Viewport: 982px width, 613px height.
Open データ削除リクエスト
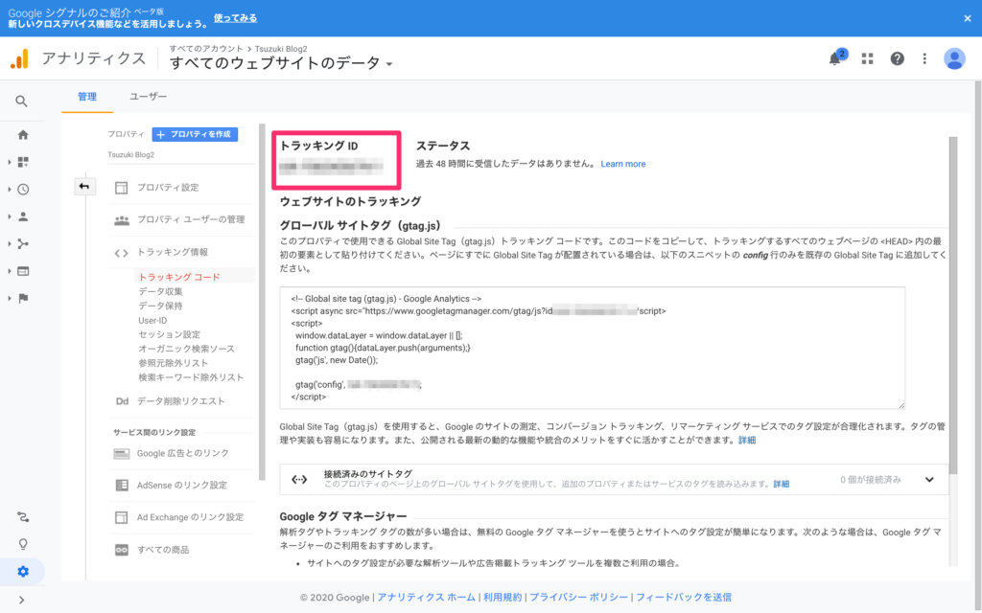(x=181, y=401)
